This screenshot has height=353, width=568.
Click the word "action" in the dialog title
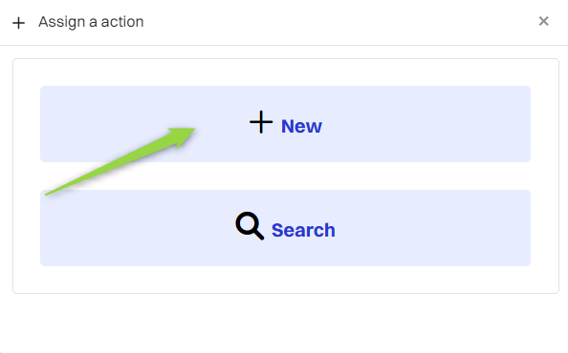click(x=122, y=22)
